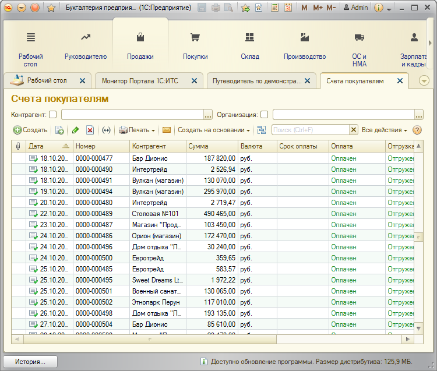This screenshot has height=371, width=437.
Task: Enable the Организация filter checkbox
Action: click(264, 115)
